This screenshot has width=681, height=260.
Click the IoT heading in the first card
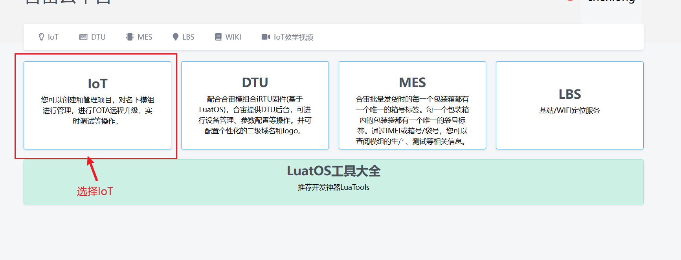pos(97,84)
